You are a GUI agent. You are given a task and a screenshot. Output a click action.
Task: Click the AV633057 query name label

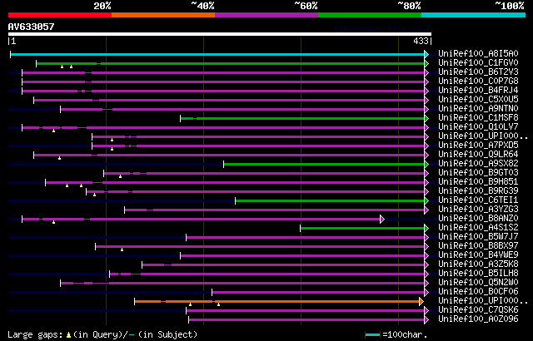click(x=32, y=27)
